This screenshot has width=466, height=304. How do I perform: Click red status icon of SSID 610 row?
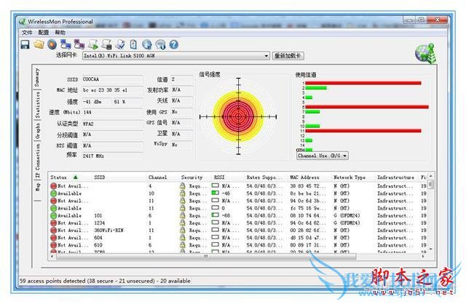(x=53, y=245)
